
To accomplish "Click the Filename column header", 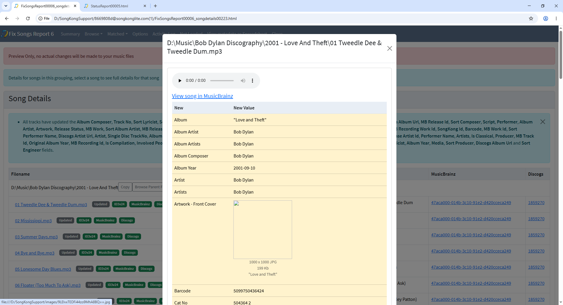I will [21, 174].
